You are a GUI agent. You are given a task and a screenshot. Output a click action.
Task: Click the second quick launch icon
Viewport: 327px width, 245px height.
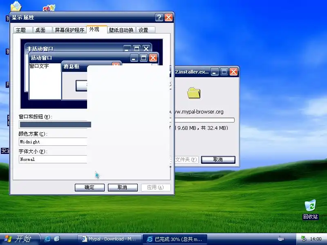[x=57, y=239]
